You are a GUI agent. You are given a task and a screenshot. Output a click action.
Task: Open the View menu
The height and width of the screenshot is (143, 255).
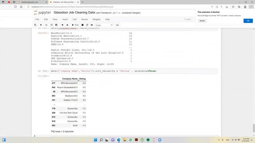[55, 19]
